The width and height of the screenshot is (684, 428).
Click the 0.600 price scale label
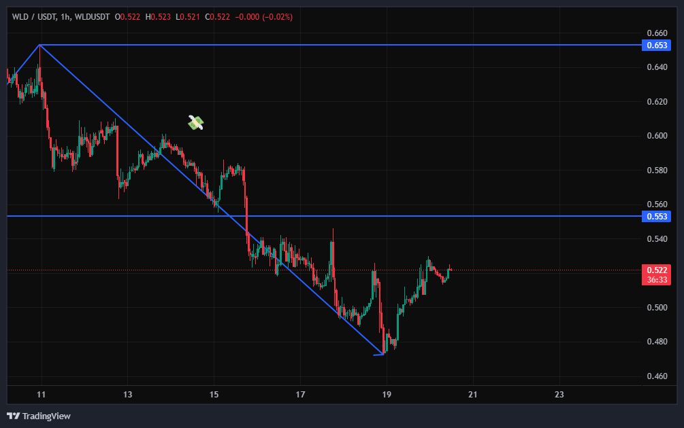pyautogui.click(x=657, y=136)
